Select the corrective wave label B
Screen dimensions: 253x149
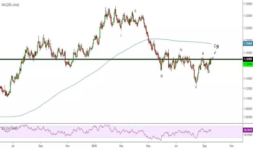(208, 72)
